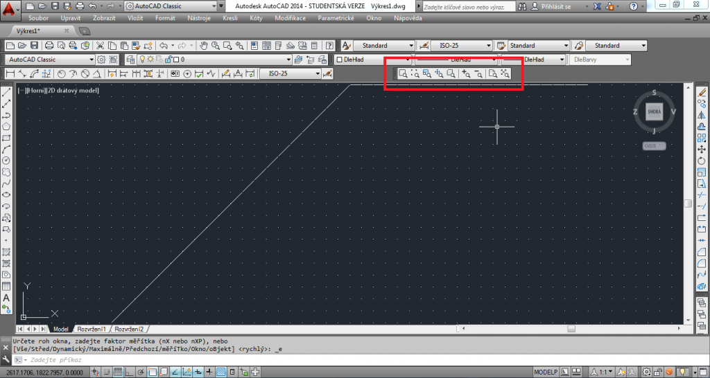
Task: Select the Rectangle draw tool
Action: [x=6, y=138]
